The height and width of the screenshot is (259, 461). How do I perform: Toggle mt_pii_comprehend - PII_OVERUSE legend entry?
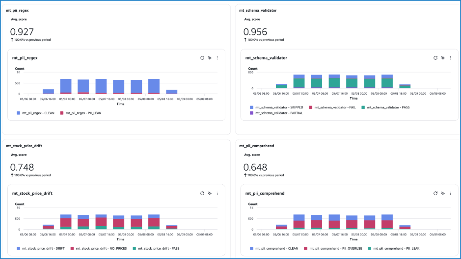333,248
